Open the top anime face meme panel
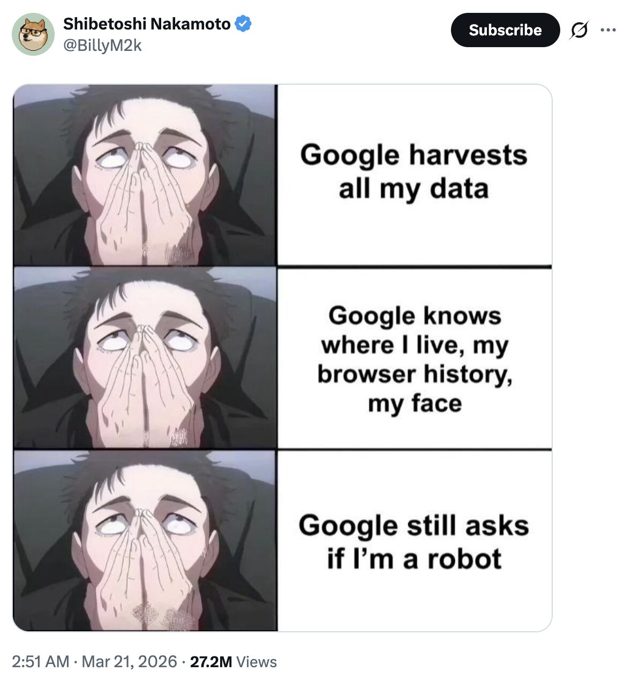The height and width of the screenshot is (687, 632). pyautogui.click(x=145, y=175)
